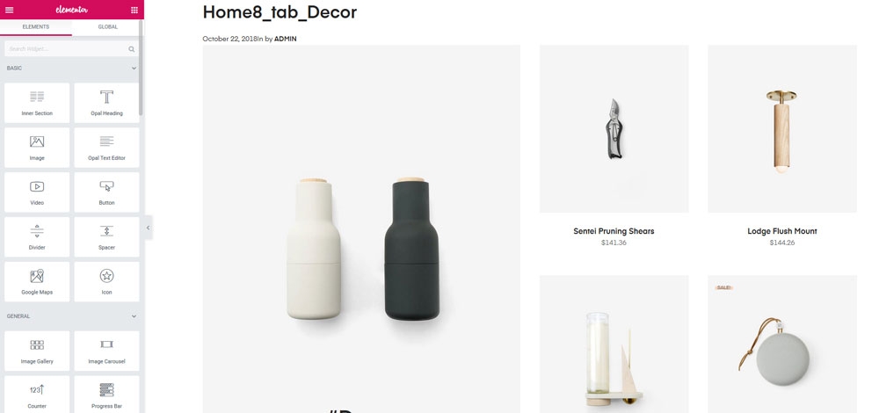Switch to the Global tab

tap(107, 27)
